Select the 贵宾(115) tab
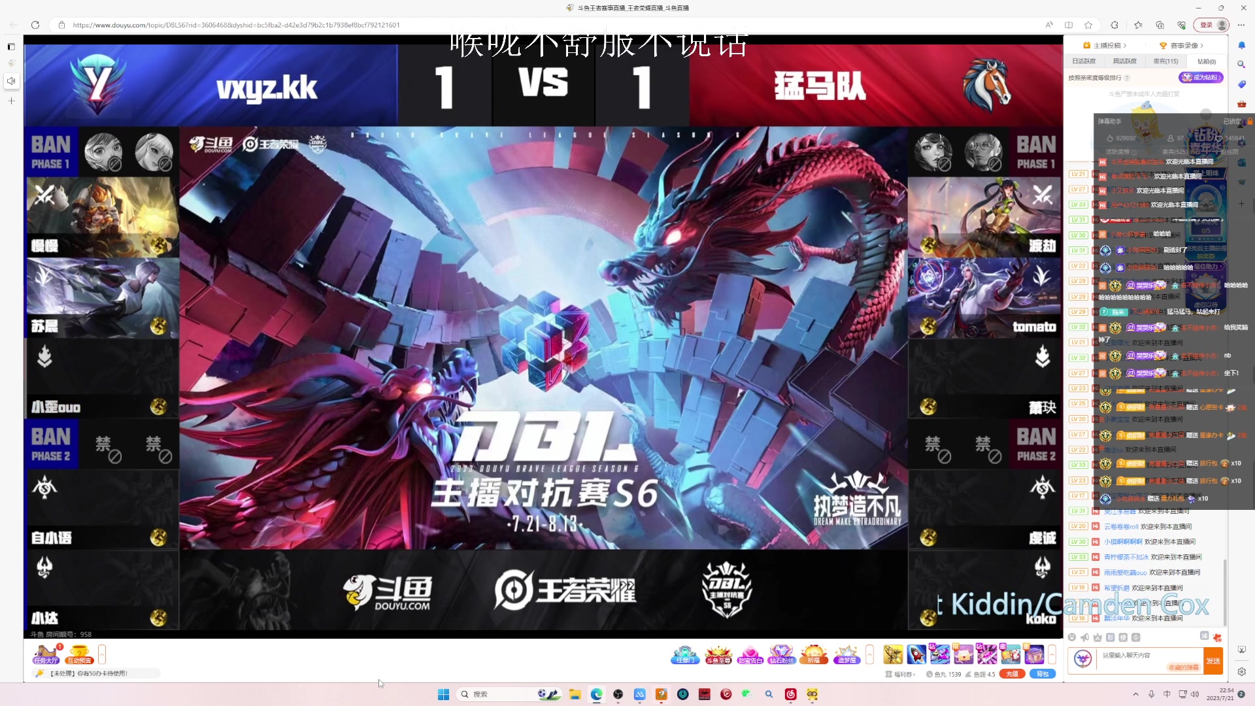This screenshot has height=706, width=1255. coord(1165,61)
